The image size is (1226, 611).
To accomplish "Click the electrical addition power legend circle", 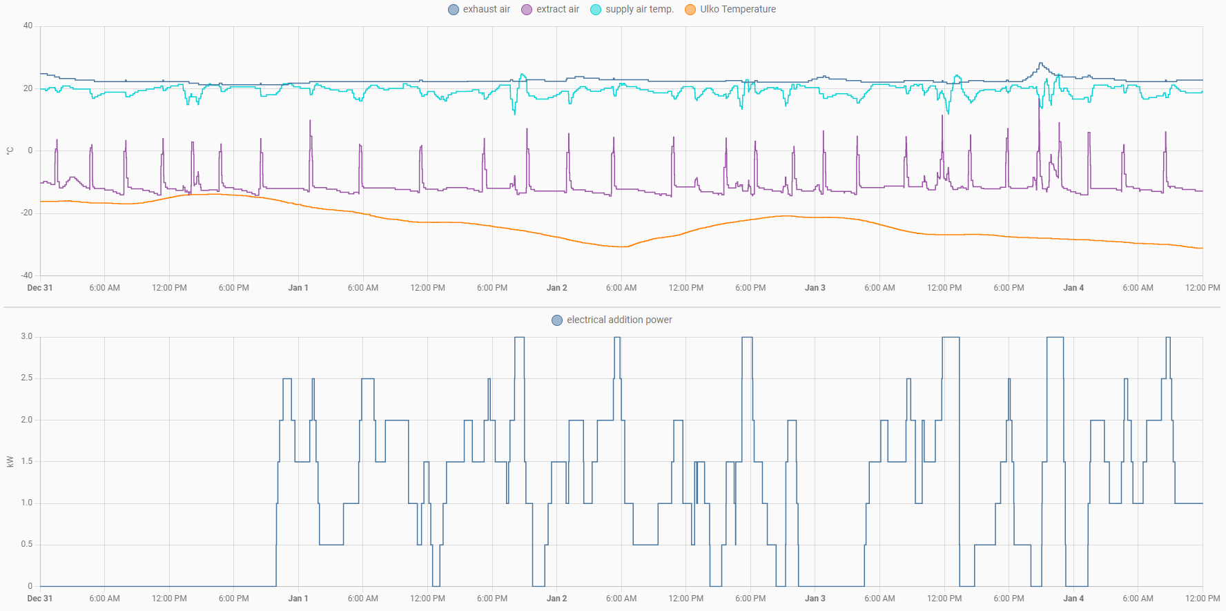I will tap(557, 320).
